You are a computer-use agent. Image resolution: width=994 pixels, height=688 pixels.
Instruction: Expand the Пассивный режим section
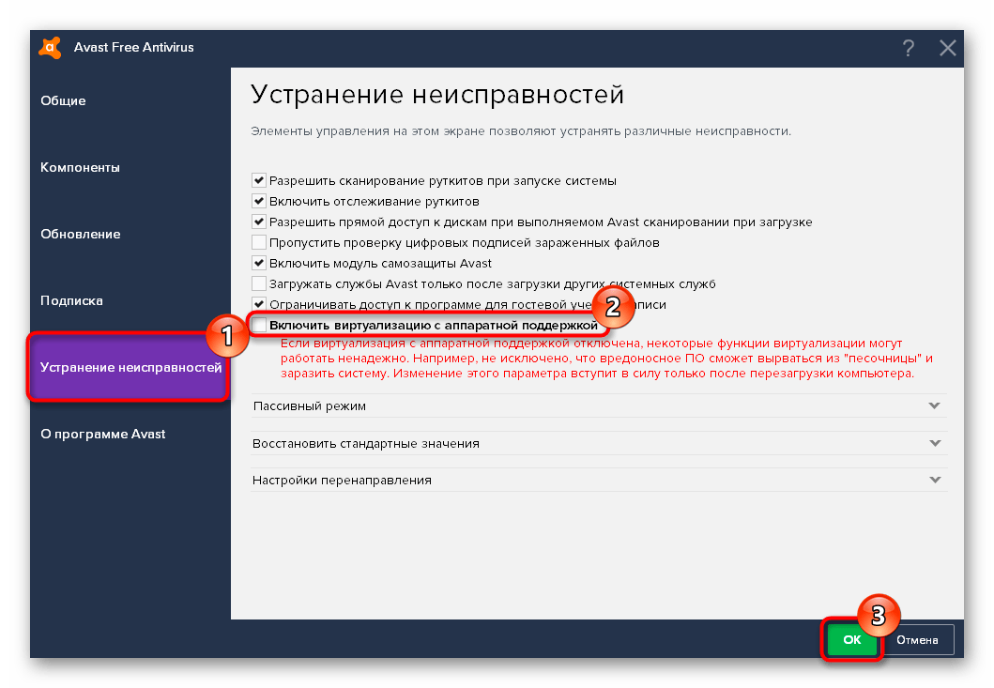598,405
